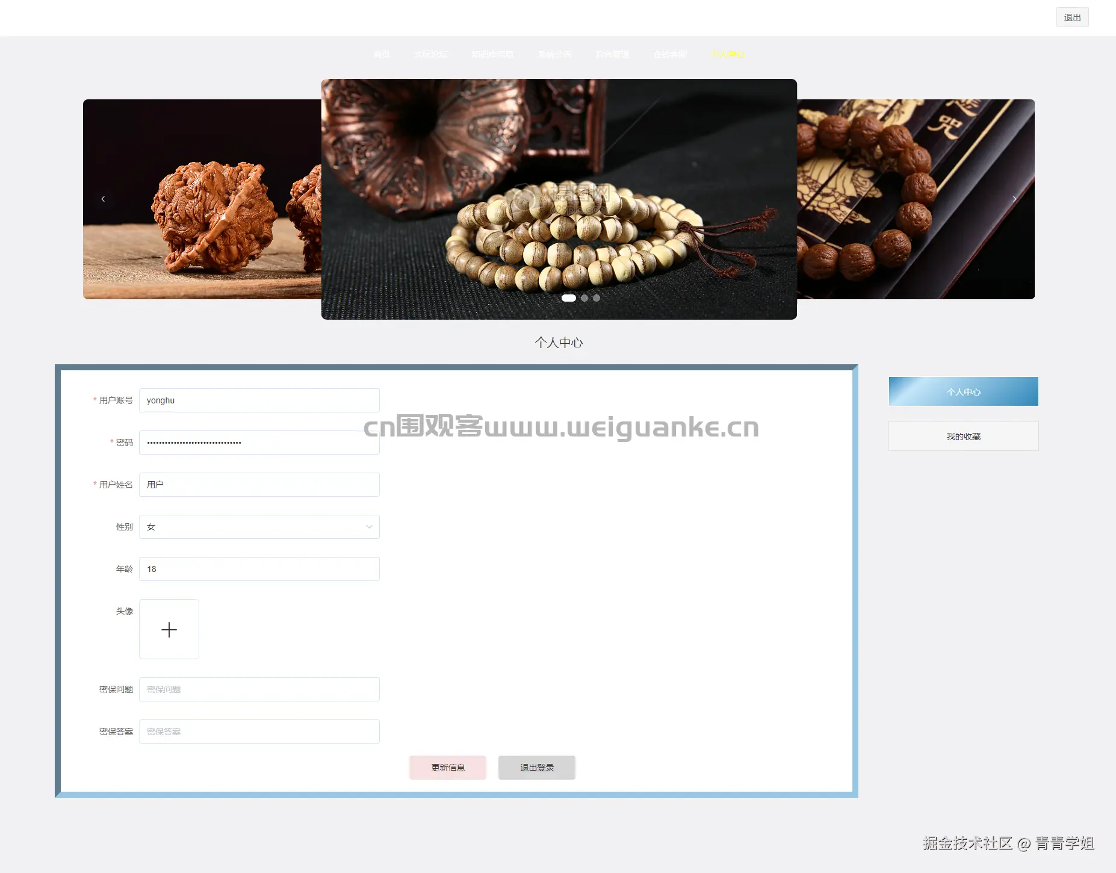This screenshot has width=1116, height=873.
Task: Click the plus icon to upload 头像
Action: click(x=169, y=629)
